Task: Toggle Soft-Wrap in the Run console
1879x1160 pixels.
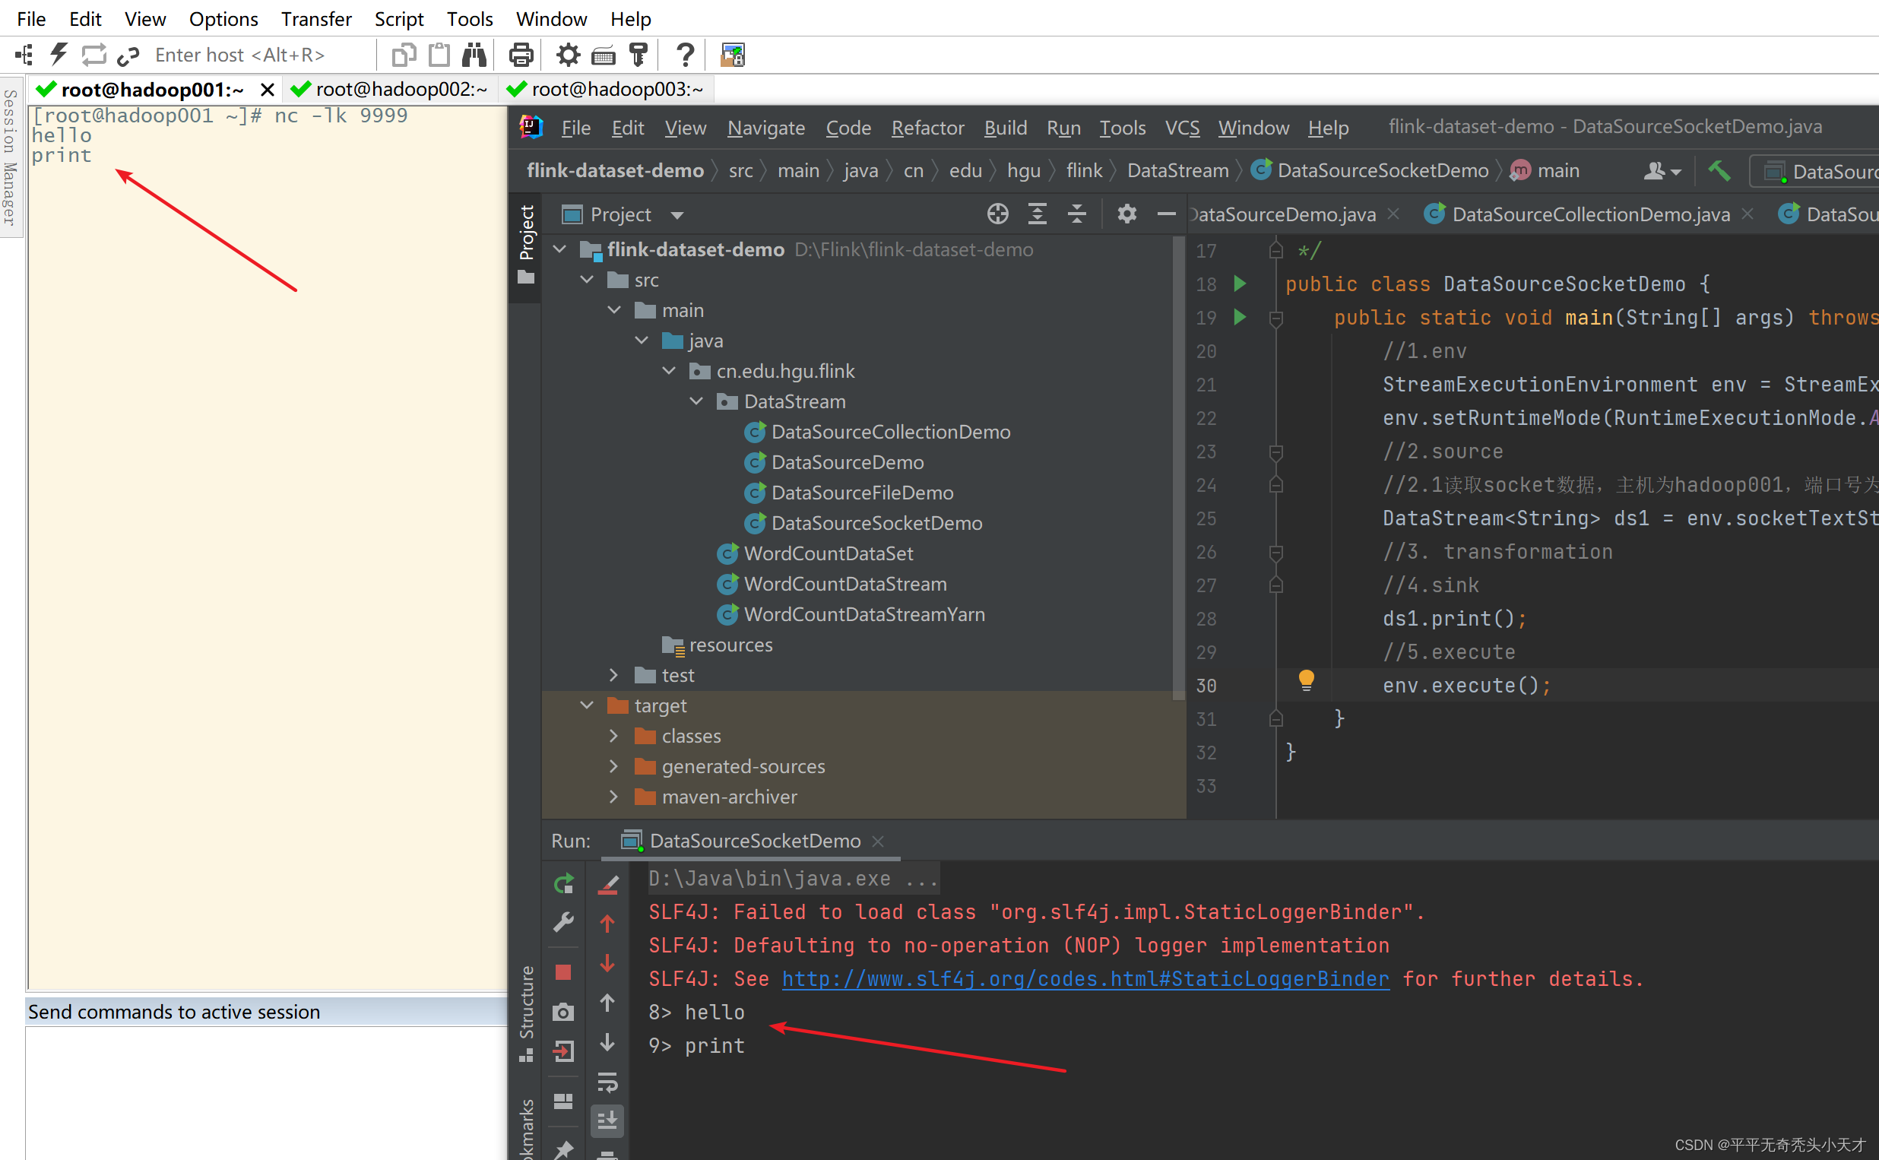Action: [607, 1084]
